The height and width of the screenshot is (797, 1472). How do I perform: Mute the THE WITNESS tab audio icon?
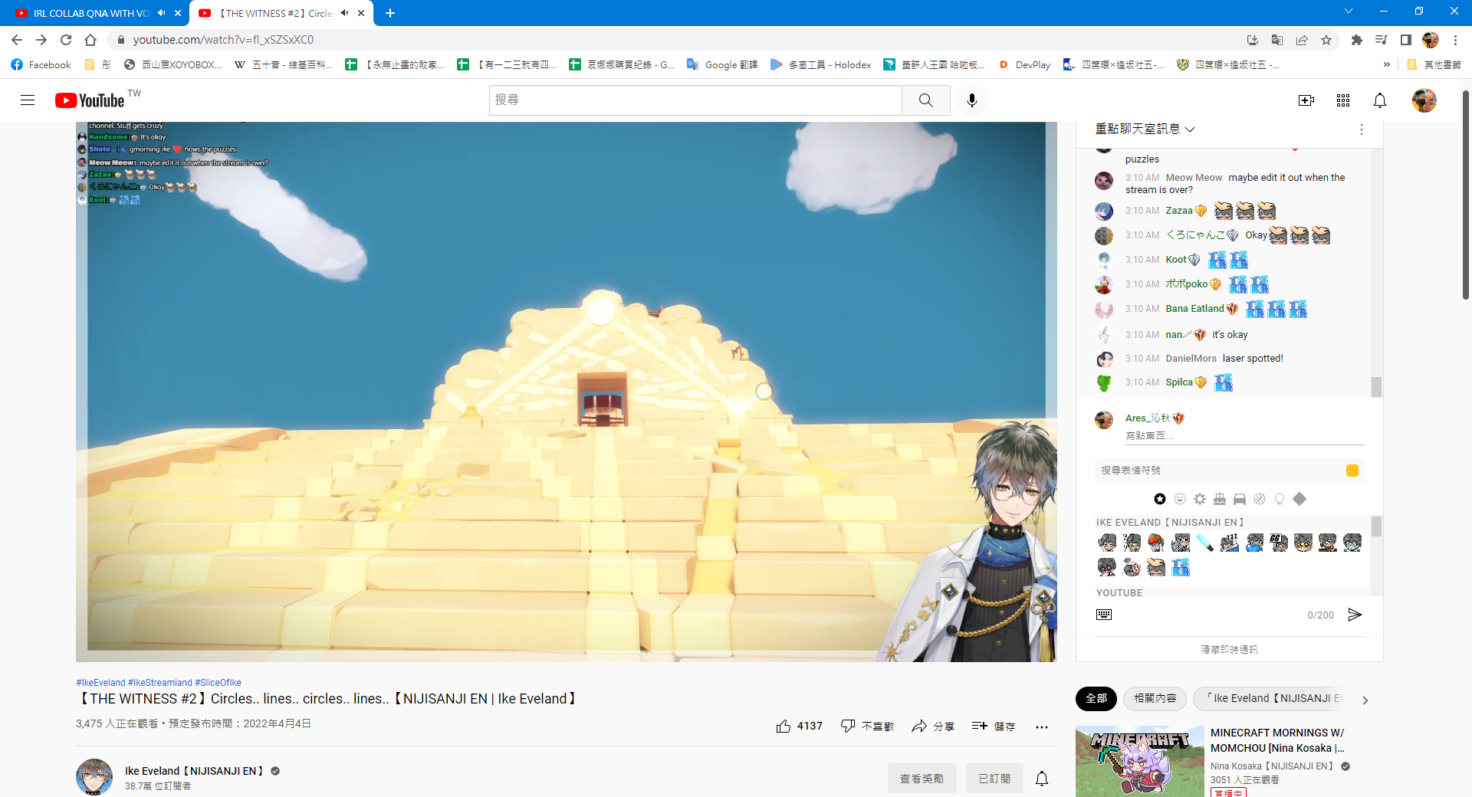coord(345,13)
